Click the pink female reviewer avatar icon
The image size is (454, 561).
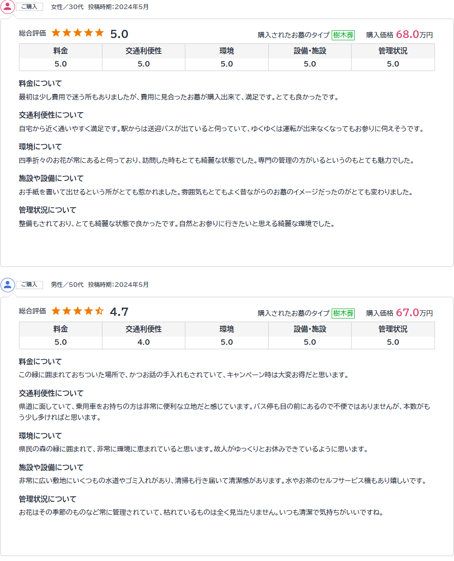pyautogui.click(x=8, y=6)
